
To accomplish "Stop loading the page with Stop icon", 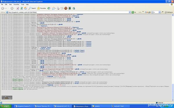I will (18, 8).
